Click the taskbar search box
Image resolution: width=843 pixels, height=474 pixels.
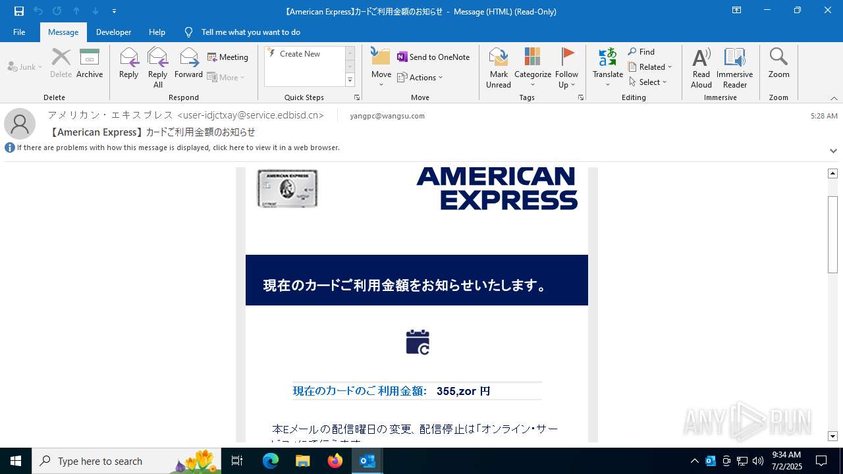[126, 461]
